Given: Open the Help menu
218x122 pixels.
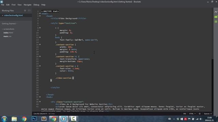Looking at the screenshot, I should [43, 5].
